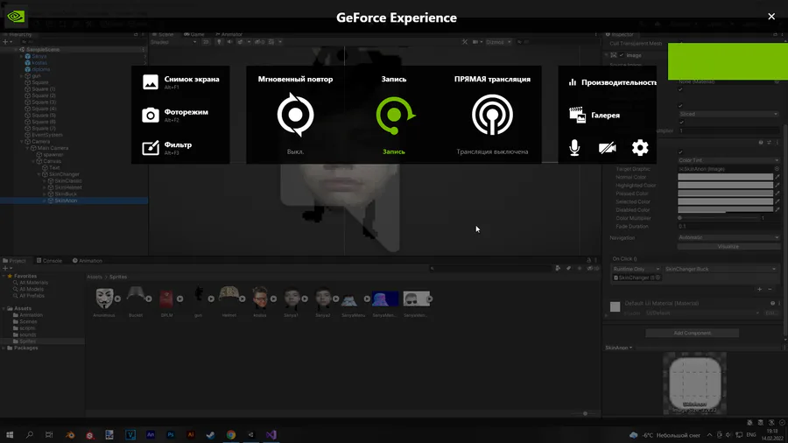Screen dimensions: 788x443
Task: Open GeForce Experience settings gear
Action: click(640, 148)
